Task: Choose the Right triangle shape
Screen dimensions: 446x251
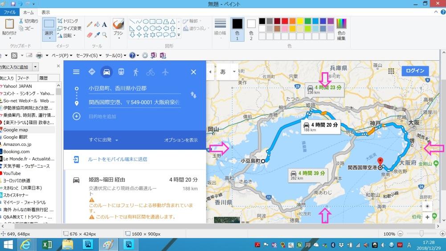Action: 132,28
